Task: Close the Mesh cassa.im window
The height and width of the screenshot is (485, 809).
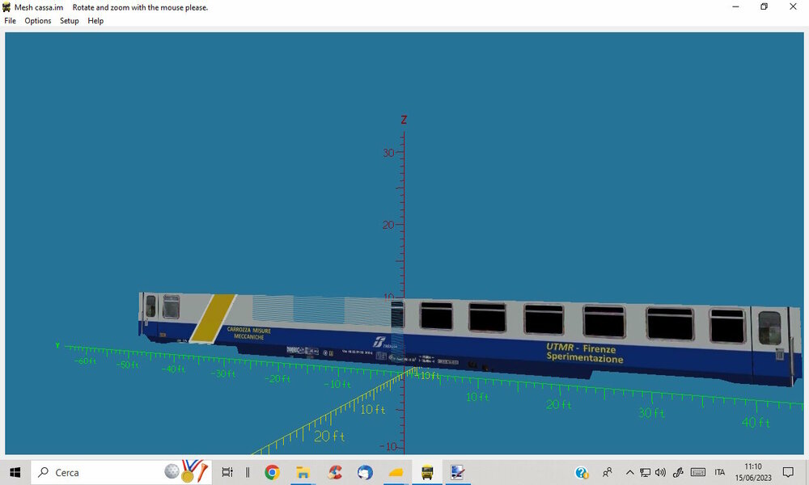Action: coord(793,6)
